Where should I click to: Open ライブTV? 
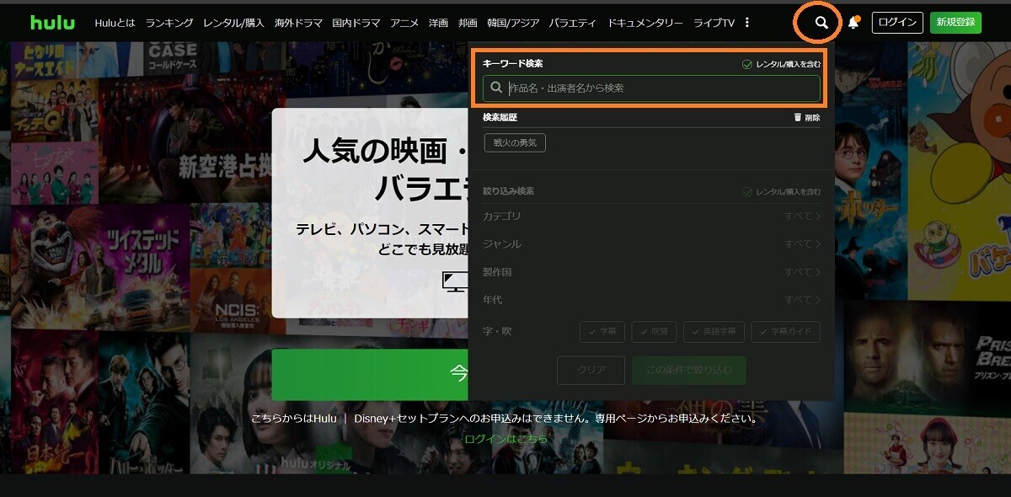click(714, 23)
